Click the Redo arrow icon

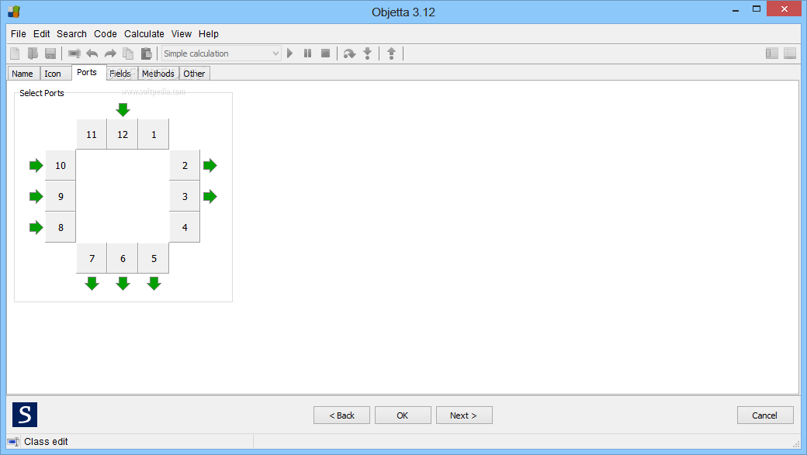[x=110, y=53]
